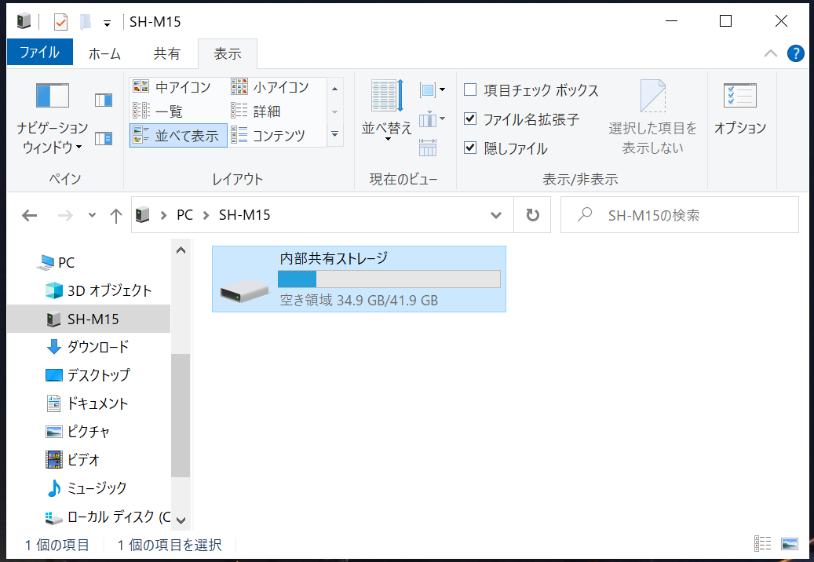Switch to large thumbnails view icon in status bar
Screen dimensions: 814x562
(789, 544)
